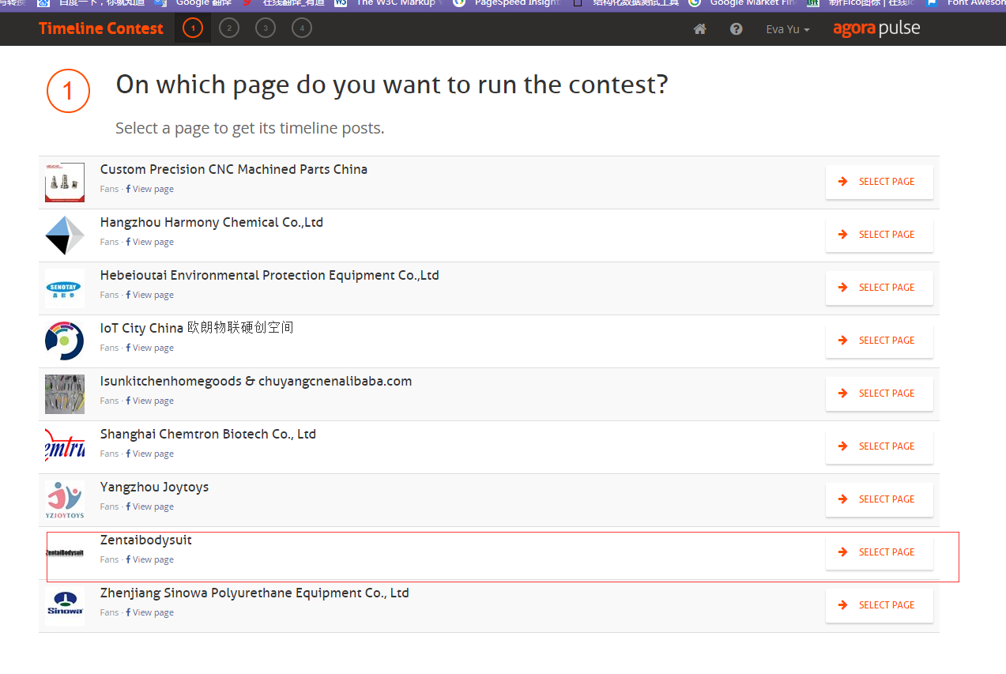
Task: Click the name "Shanghai Chemtron Biotech Co., Ltd"
Action: pos(208,435)
